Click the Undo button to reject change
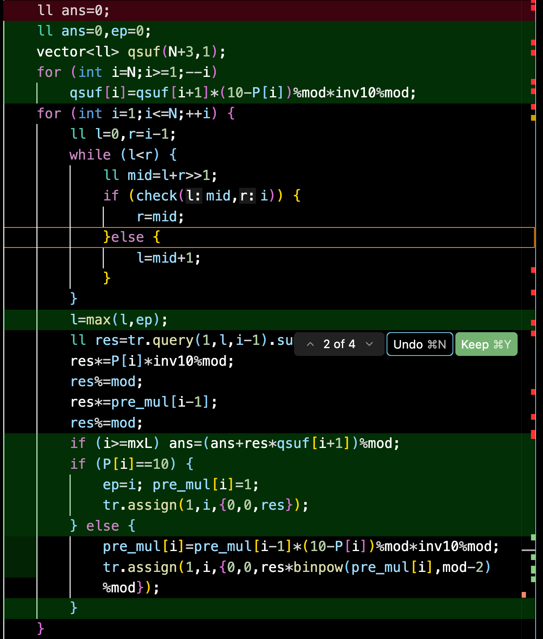The height and width of the screenshot is (639, 543). coord(419,344)
